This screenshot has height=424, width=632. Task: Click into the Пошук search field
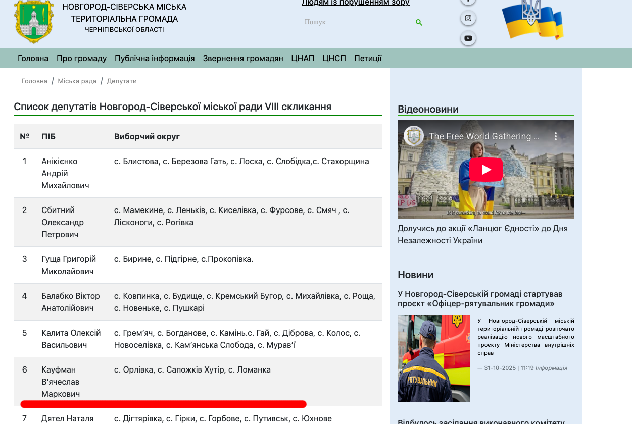(355, 23)
